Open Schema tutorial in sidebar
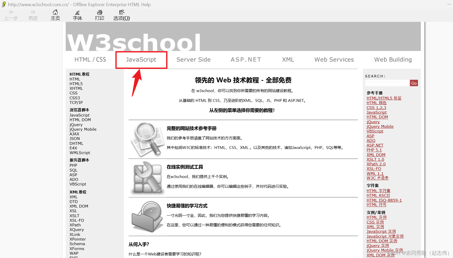 click(77, 244)
